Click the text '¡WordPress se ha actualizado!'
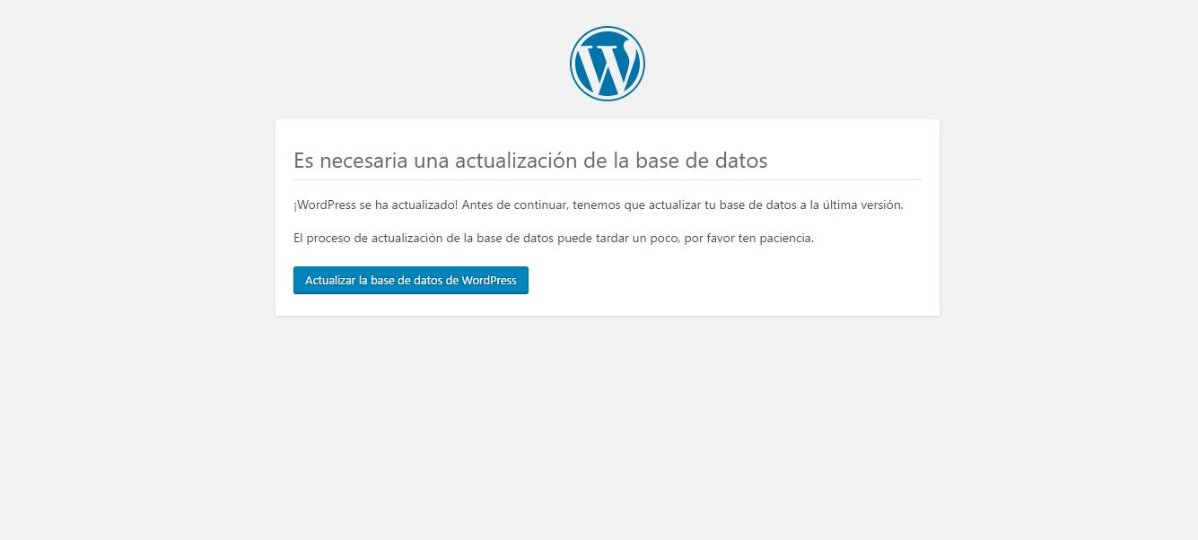 coord(375,205)
